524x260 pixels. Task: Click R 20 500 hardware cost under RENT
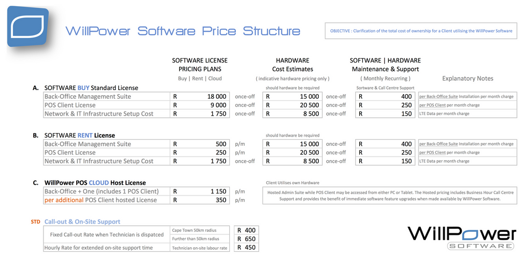point(292,153)
